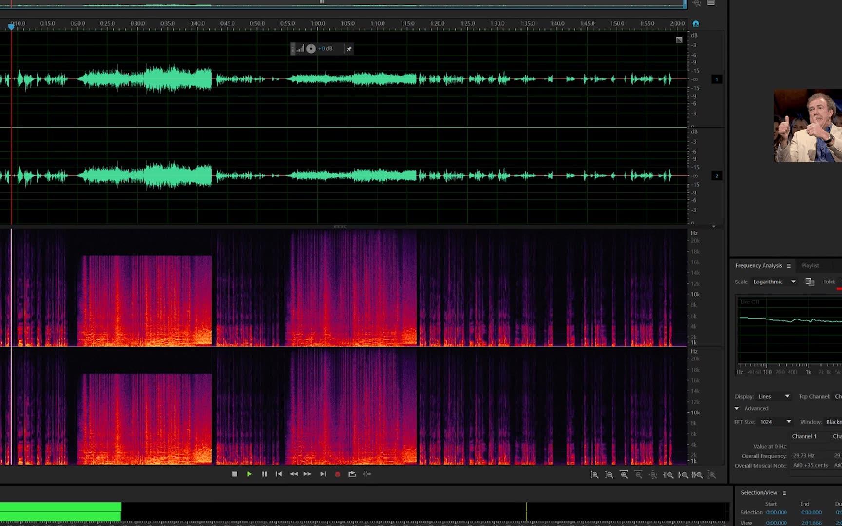Click the 1:00.0 mark on time ruler

[x=318, y=23]
